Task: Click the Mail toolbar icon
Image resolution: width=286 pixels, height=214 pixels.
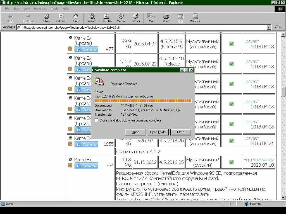Action: click(151, 18)
